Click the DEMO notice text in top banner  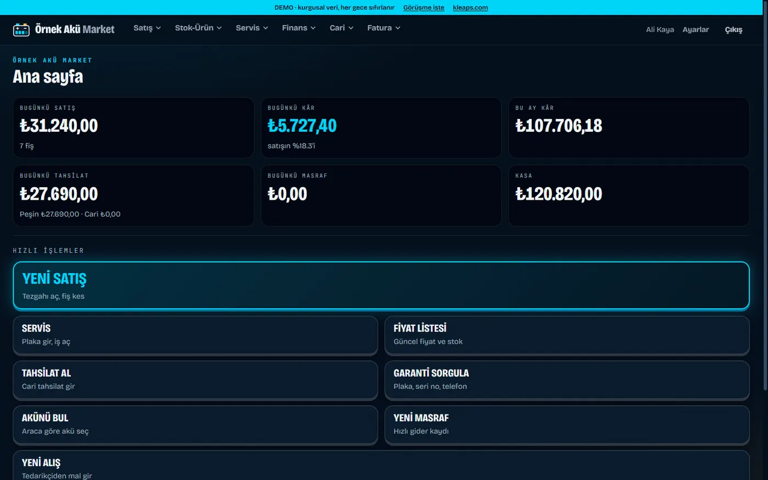[x=335, y=8]
